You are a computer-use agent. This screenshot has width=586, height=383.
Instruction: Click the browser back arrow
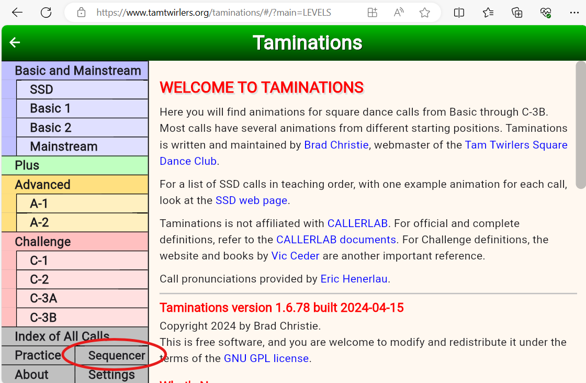[x=17, y=13]
